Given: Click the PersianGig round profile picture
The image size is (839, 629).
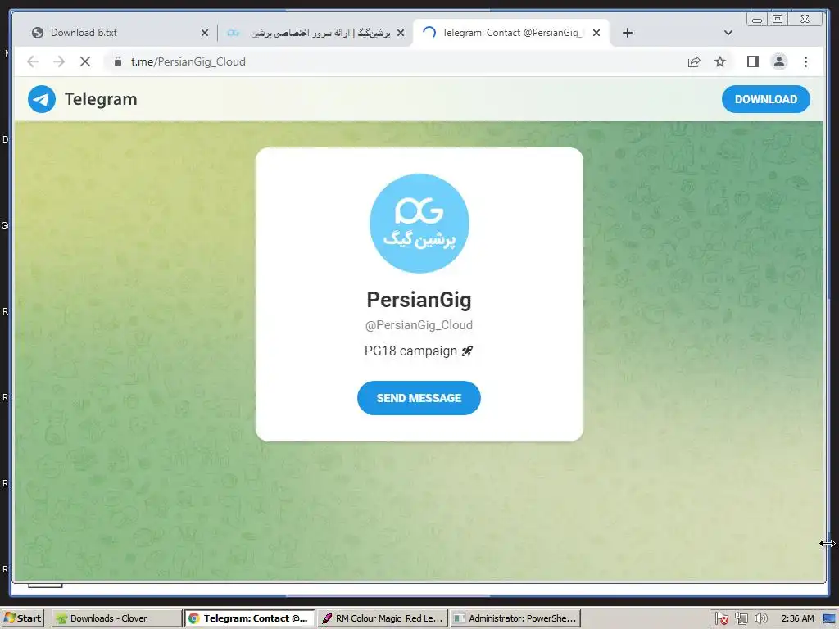Looking at the screenshot, I should click(x=419, y=223).
